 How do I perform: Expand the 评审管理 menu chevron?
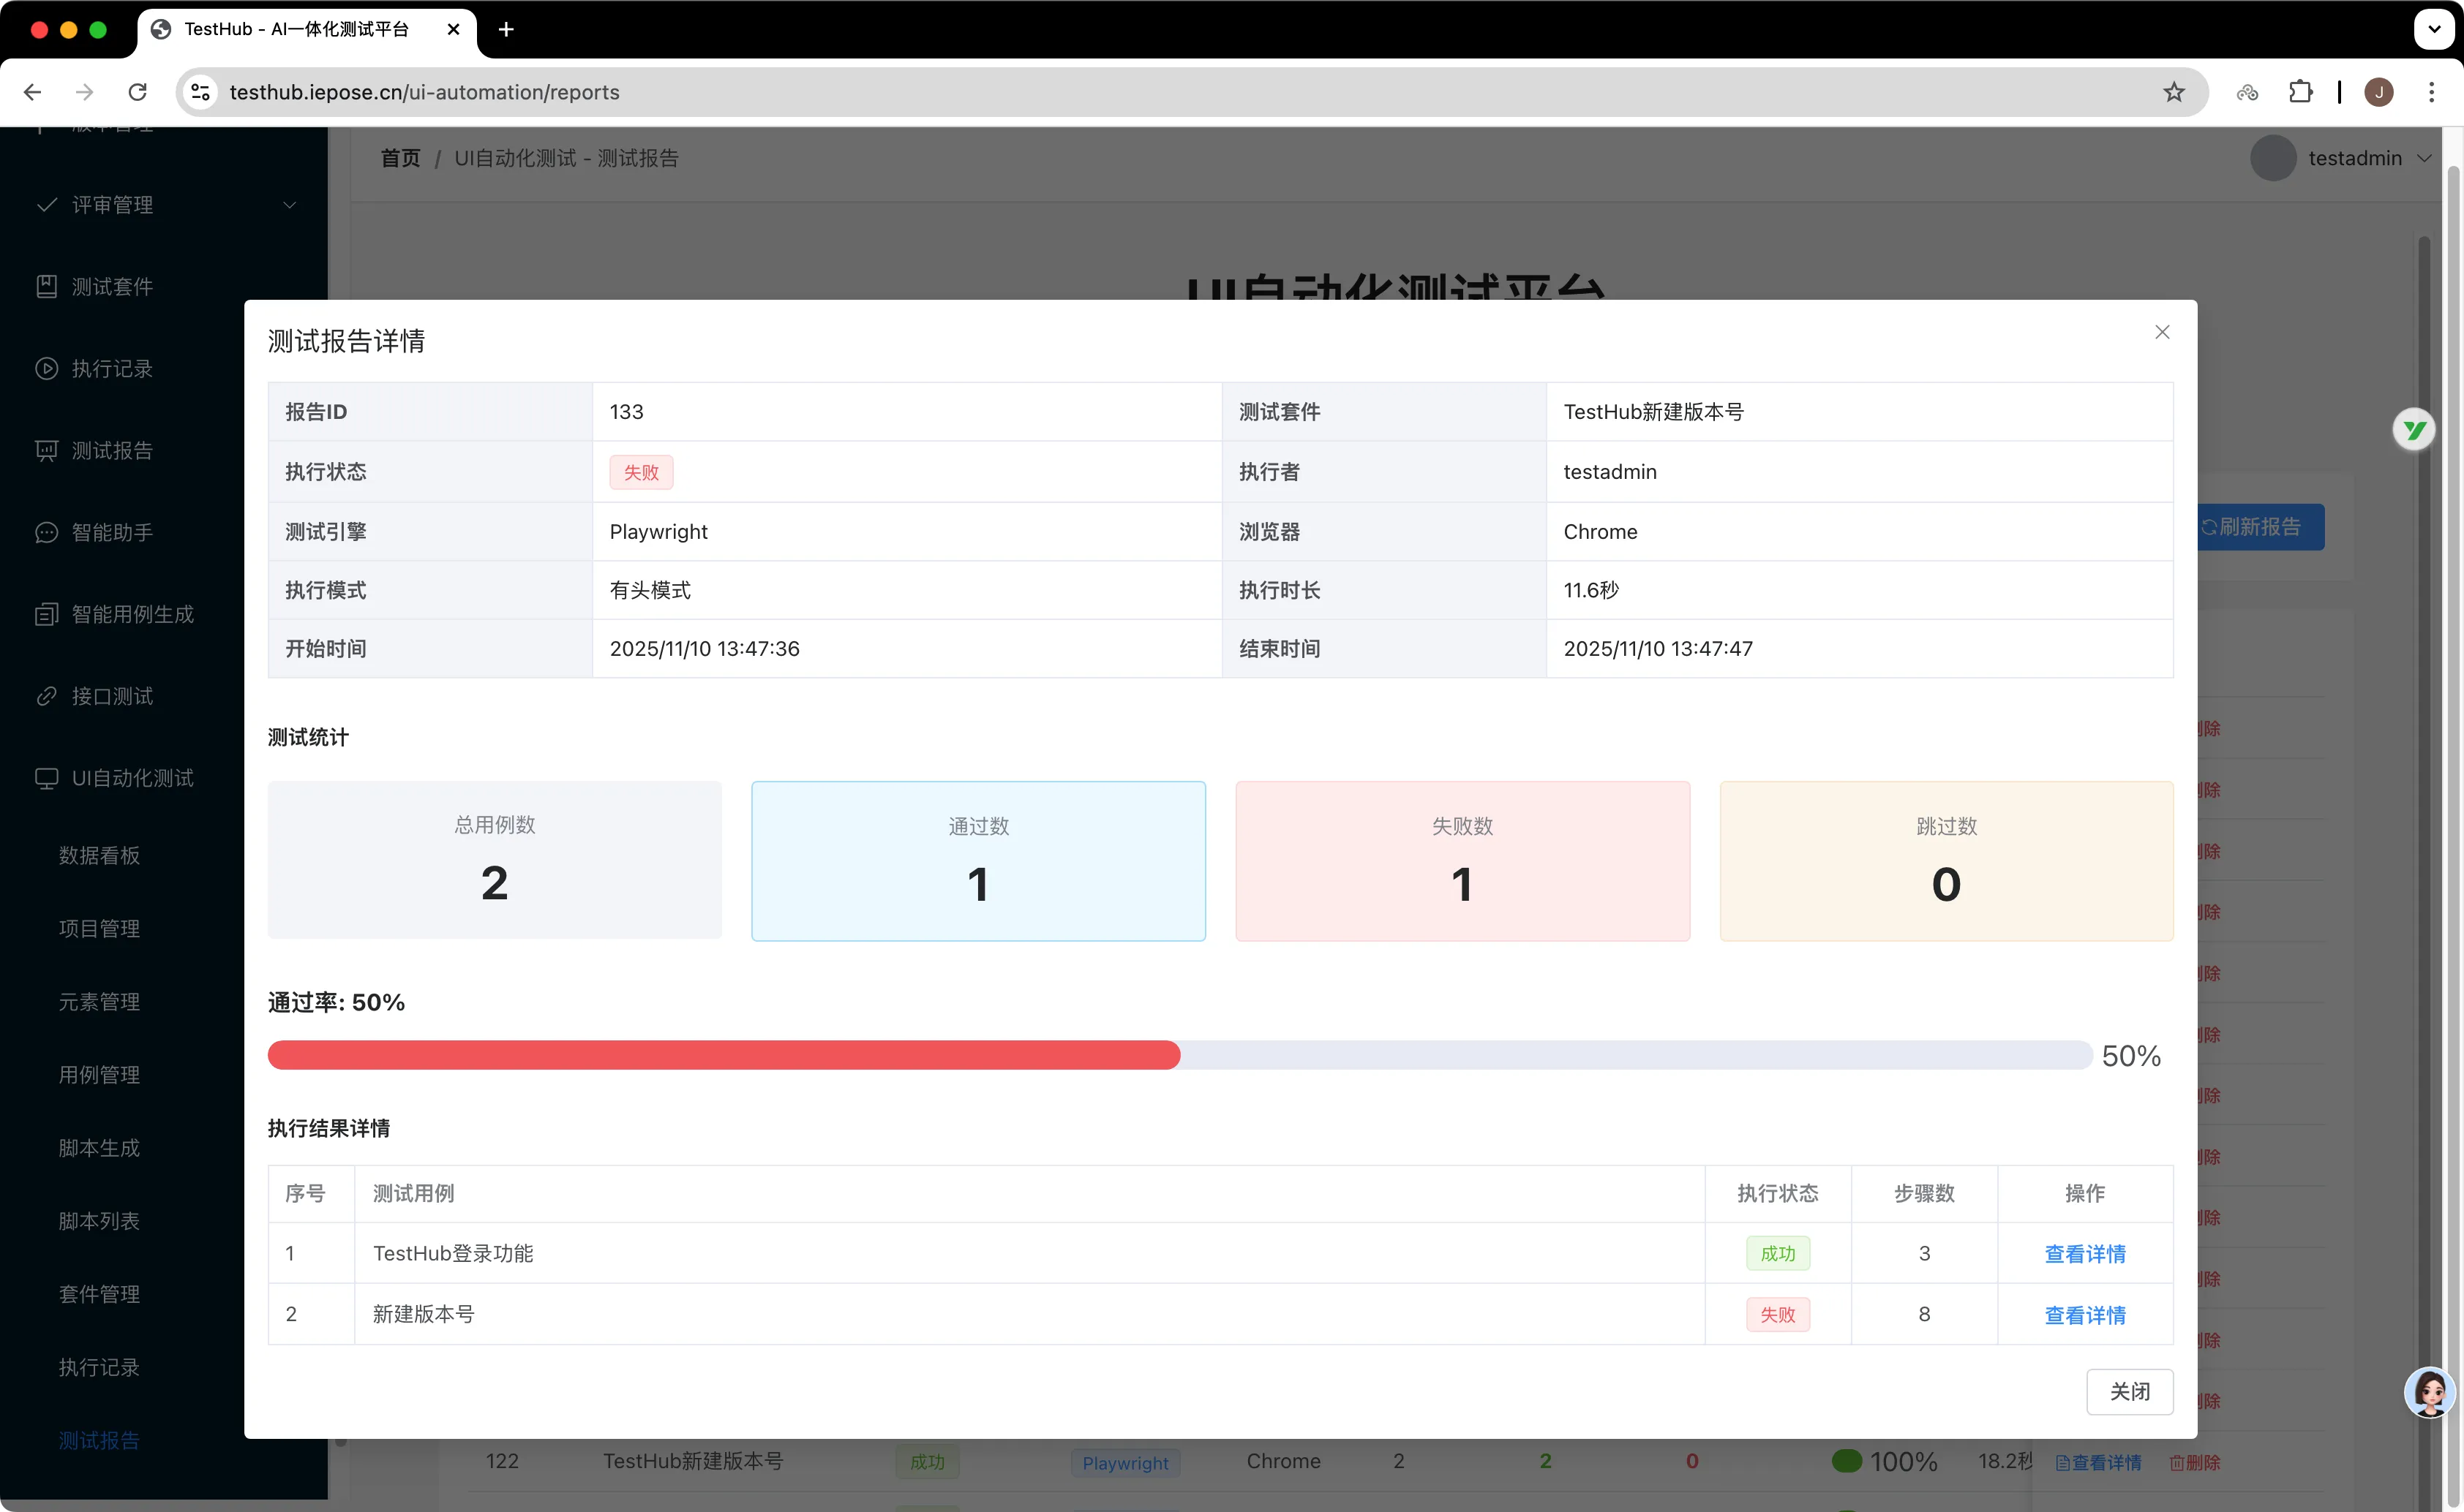(289, 205)
